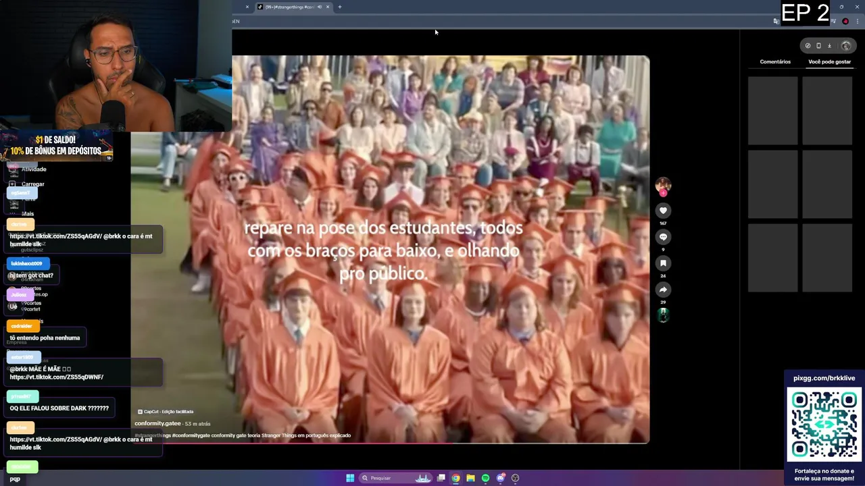Open the user profile avatar in top pill
865x486 pixels.
[x=846, y=46]
